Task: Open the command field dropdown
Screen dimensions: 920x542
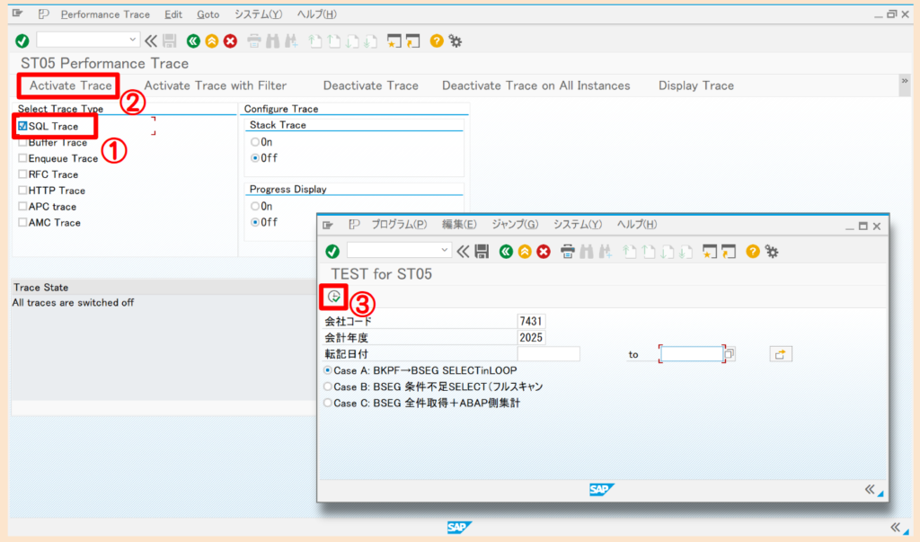Action: tap(130, 40)
